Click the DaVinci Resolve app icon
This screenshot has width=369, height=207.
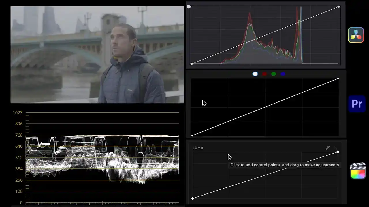(x=356, y=35)
